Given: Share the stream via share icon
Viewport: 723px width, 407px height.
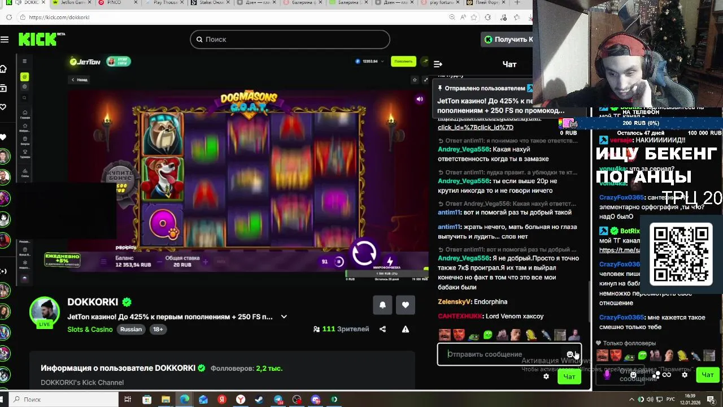Looking at the screenshot, I should point(382,329).
